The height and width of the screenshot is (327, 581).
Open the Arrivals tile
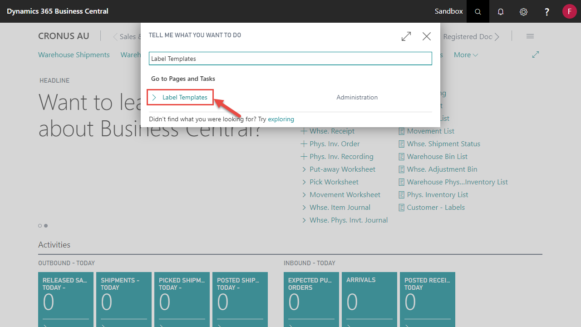click(369, 299)
